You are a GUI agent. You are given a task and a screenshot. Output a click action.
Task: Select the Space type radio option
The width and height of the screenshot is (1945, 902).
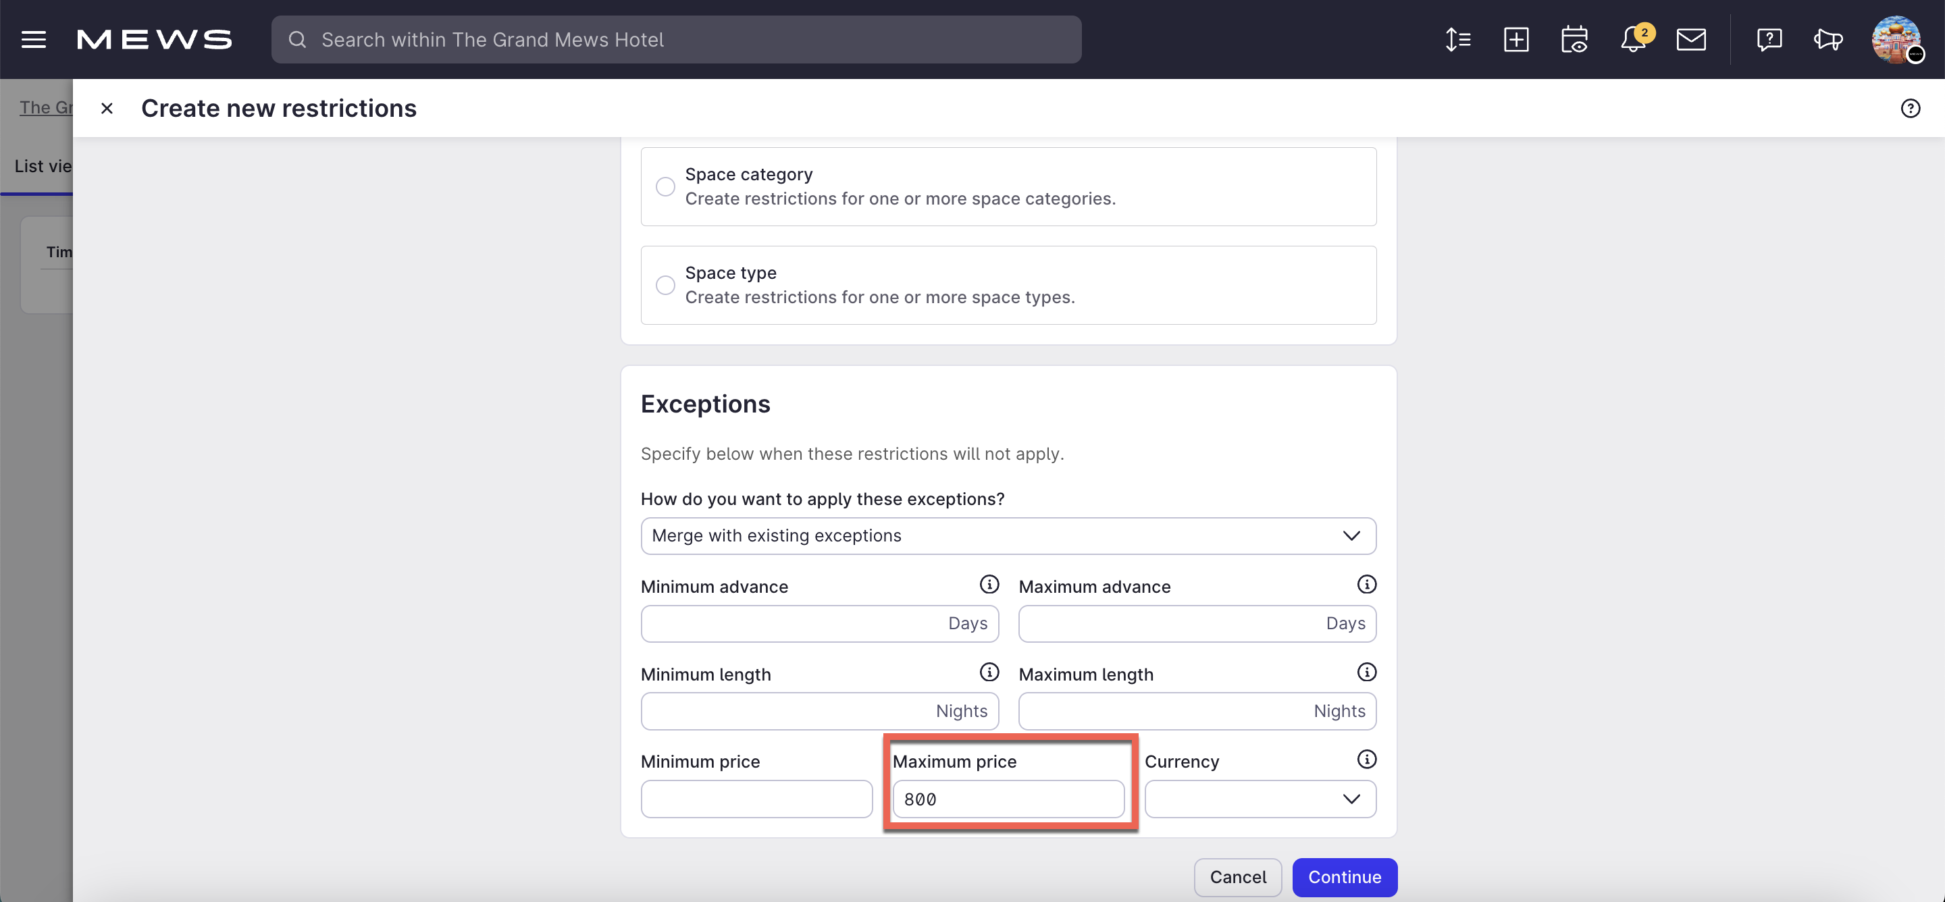tap(665, 286)
